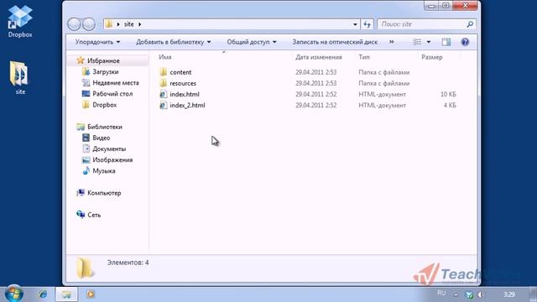Viewport: 537px width, 302px height.
Task: Show more toolbar commands chevron
Action: pyautogui.click(x=392, y=42)
